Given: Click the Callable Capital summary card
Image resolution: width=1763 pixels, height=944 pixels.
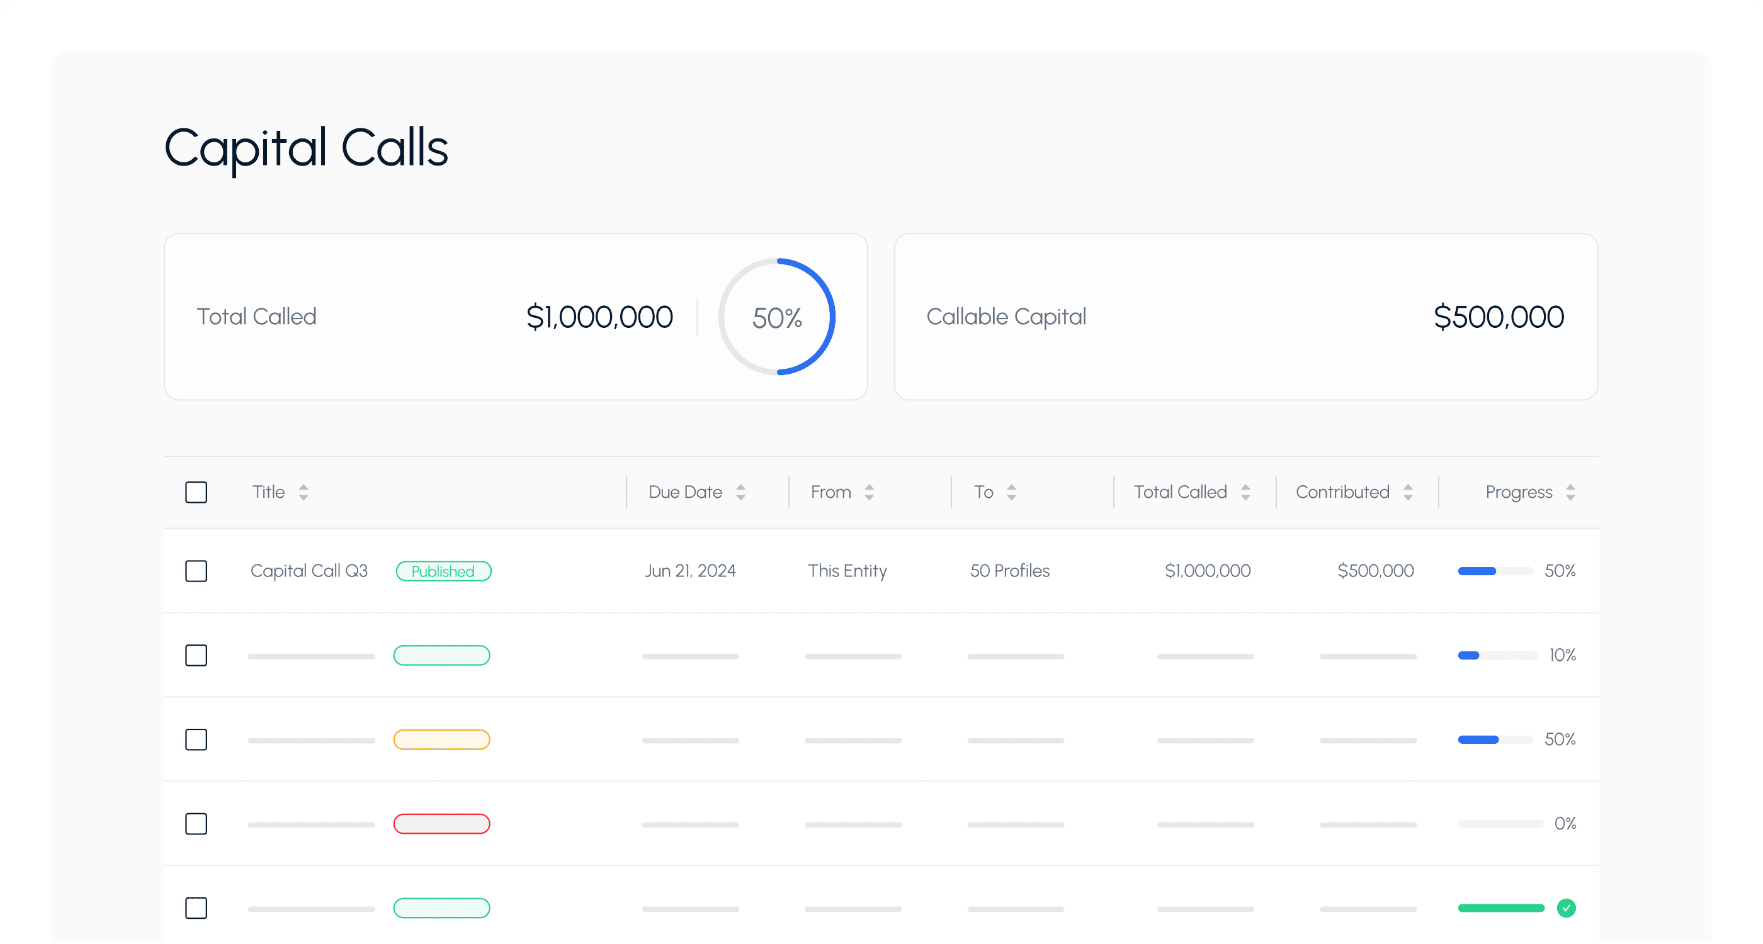Looking at the screenshot, I should 1245,317.
